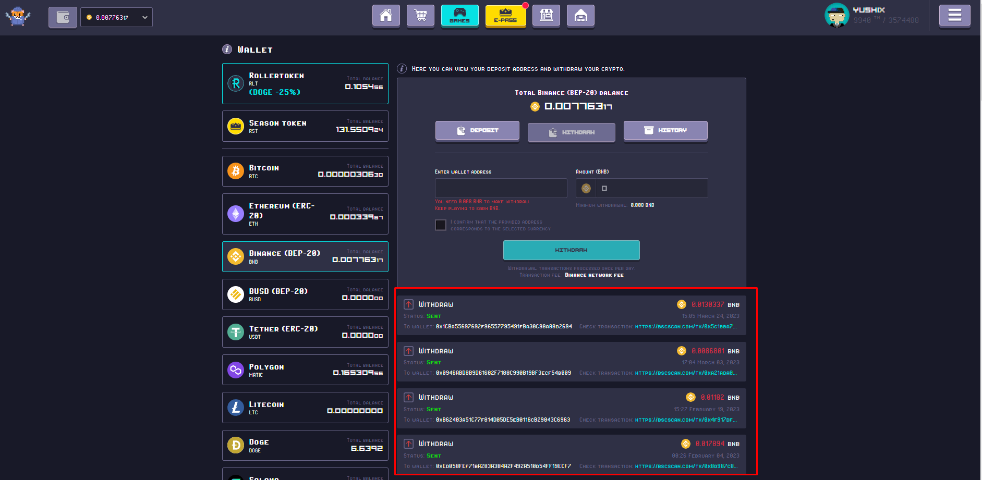This screenshot has height=480, width=982.
Task: Select the Binance (BEP-20) BNB wallet
Action: click(305, 256)
